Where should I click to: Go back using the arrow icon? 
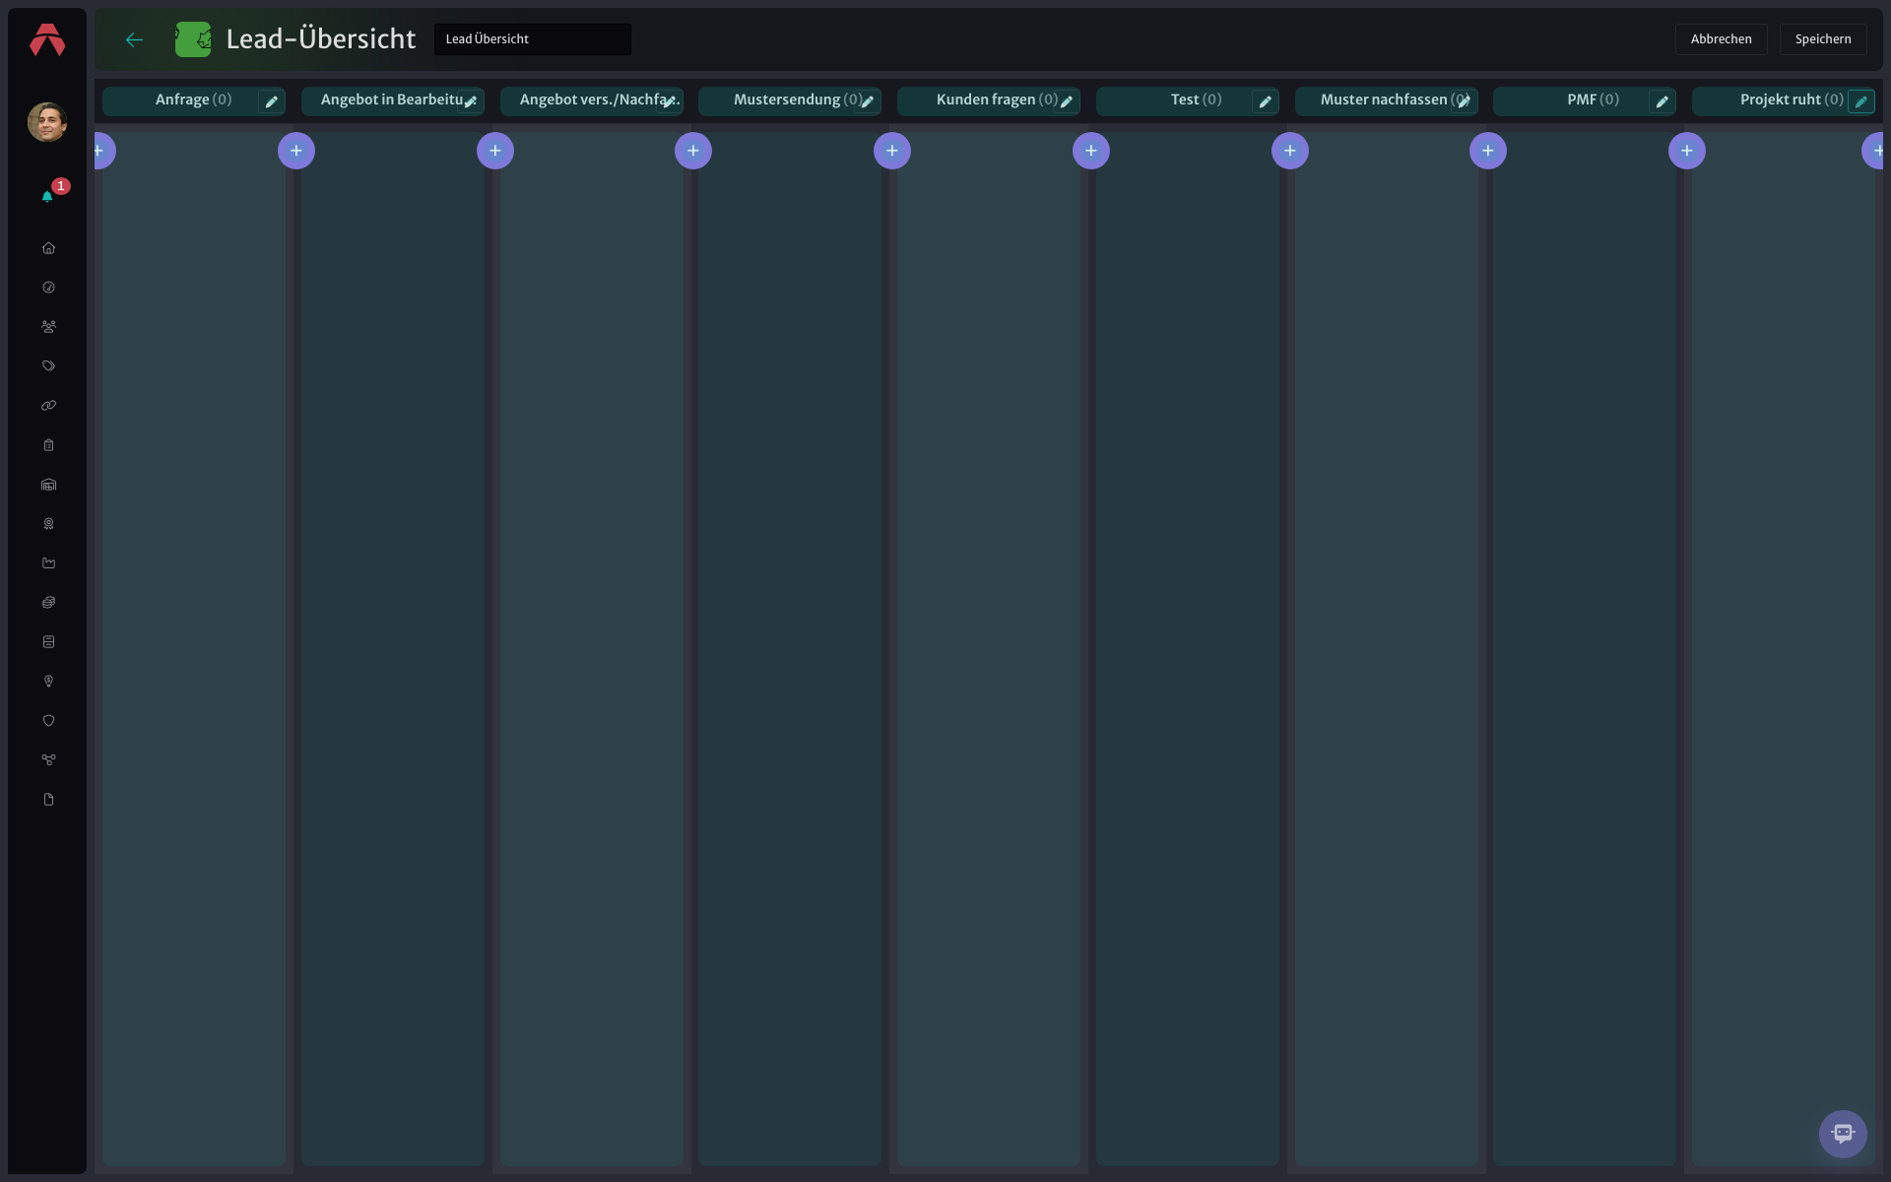tap(135, 39)
